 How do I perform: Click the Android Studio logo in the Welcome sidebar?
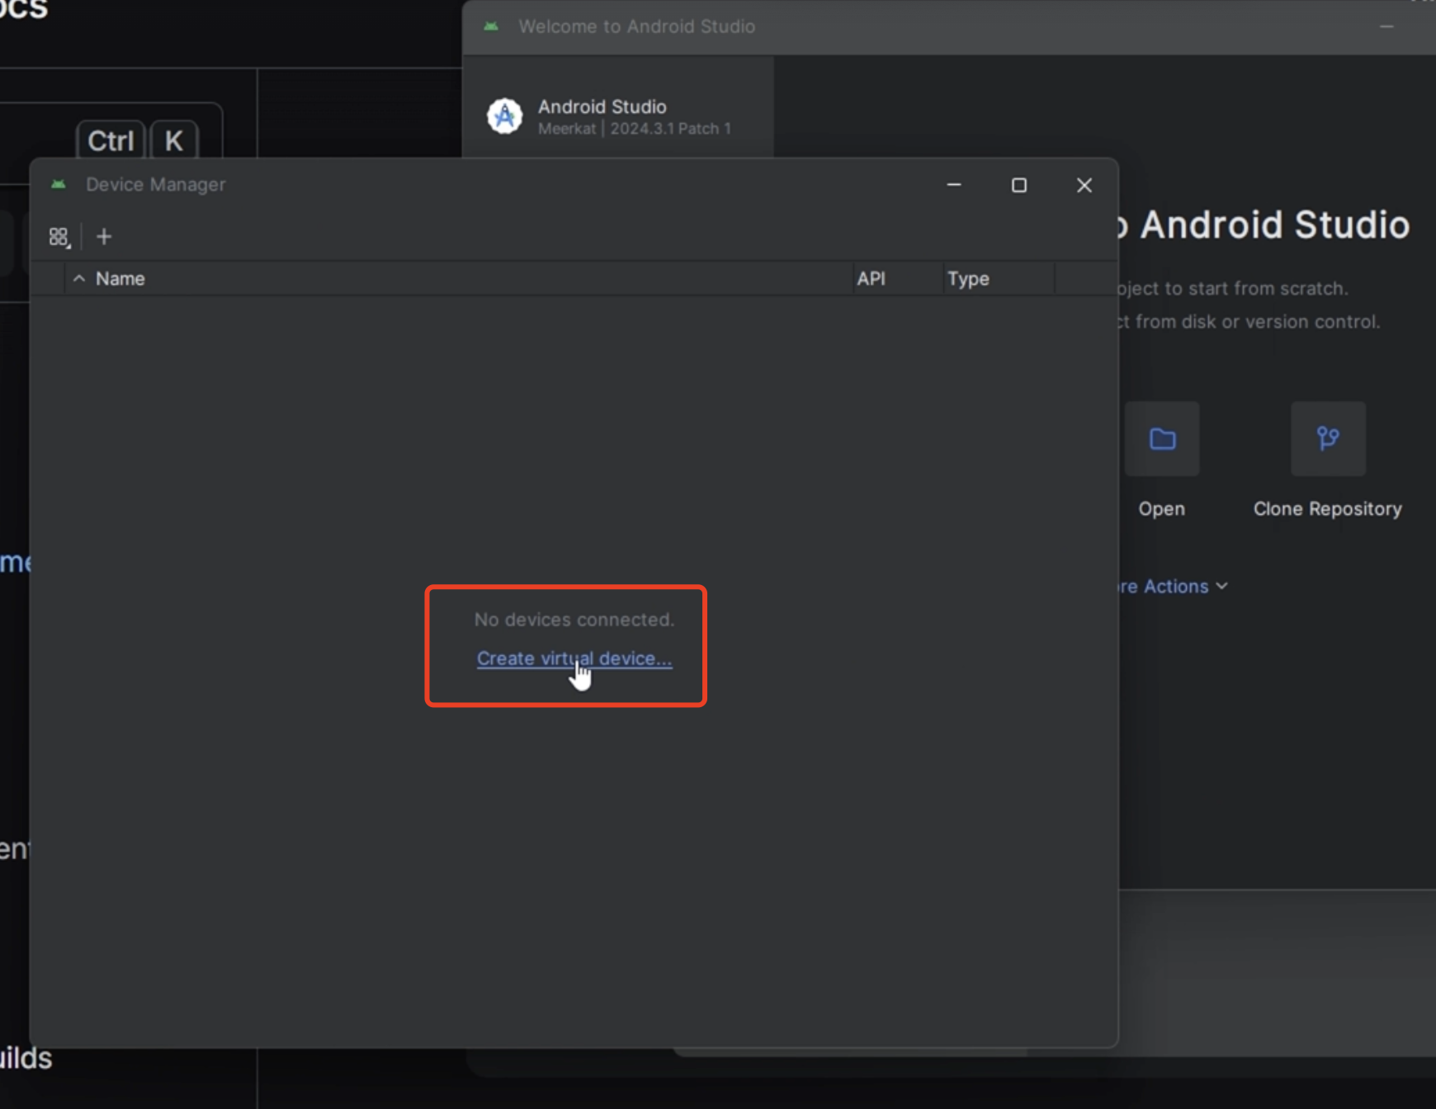point(504,116)
